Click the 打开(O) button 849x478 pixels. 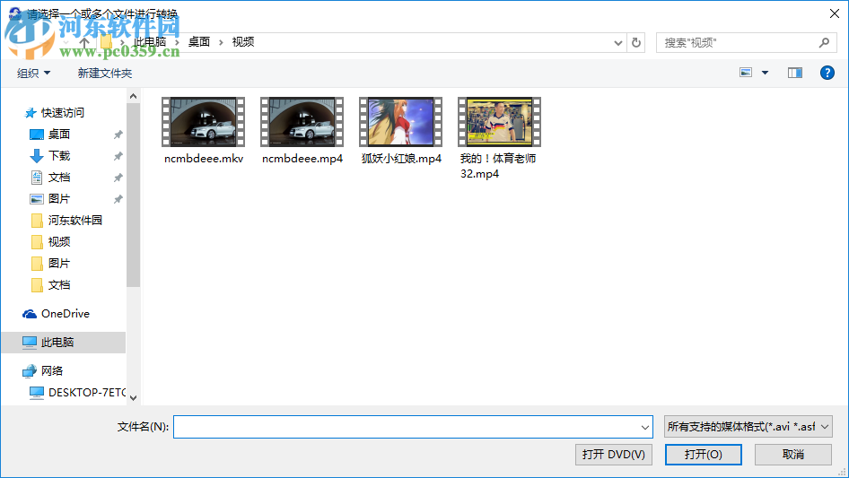pos(704,455)
